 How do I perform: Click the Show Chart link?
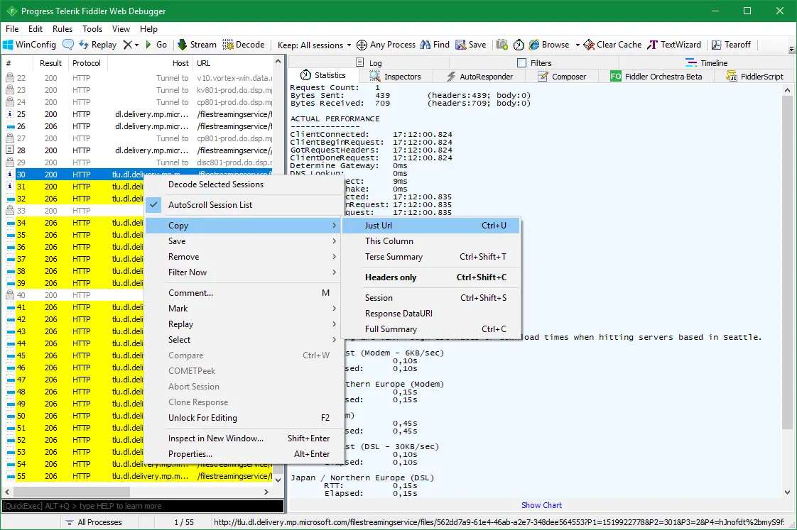pos(541,505)
